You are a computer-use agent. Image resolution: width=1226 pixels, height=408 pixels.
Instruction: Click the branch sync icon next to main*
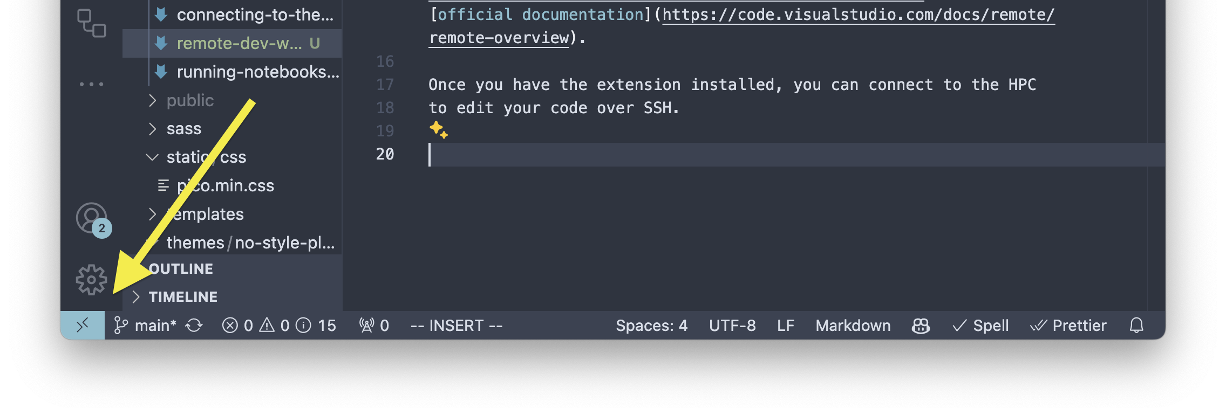[194, 325]
